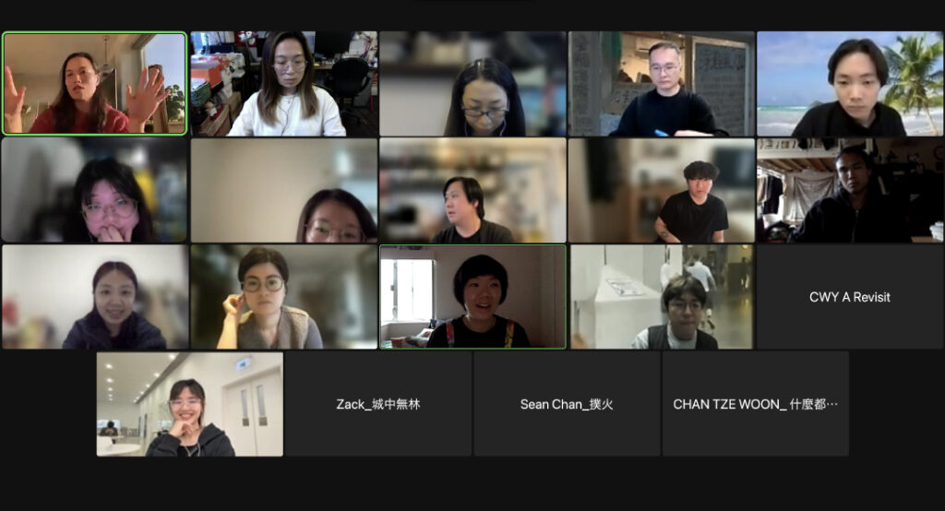Screen dimensions: 945x511
Task: Click video of curly-haired man in black tee
Action: [661, 190]
